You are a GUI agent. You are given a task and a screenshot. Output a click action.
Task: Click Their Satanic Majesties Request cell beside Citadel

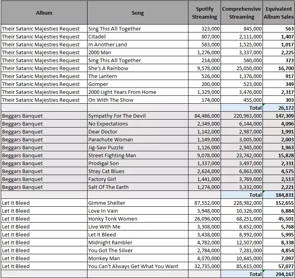point(44,36)
